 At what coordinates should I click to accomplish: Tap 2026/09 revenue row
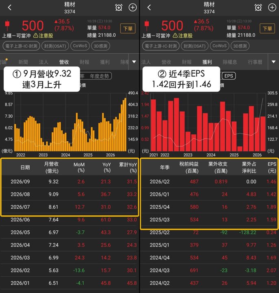pos(70,181)
